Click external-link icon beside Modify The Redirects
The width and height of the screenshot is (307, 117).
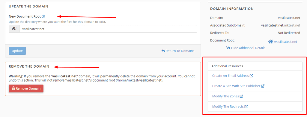coord(246,106)
